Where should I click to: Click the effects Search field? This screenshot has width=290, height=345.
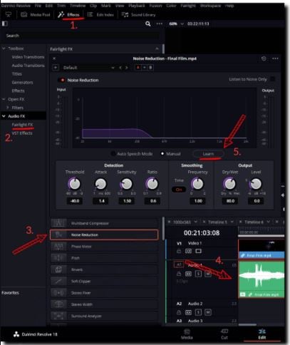tap(82, 36)
